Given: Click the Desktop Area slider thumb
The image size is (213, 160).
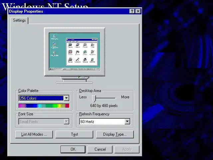Looking at the screenshot, I should click(94, 99).
